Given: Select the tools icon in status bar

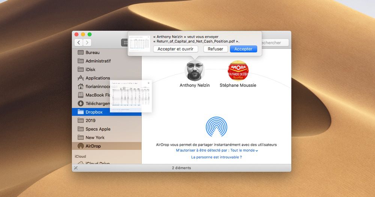Looking at the screenshot, I should pos(76,168).
